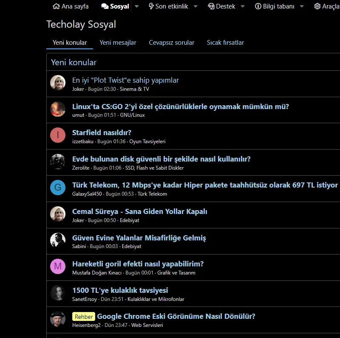Click Mustafa Doğan Kınacı's pink M avatar
The height and width of the screenshot is (338, 340).
pos(58,266)
